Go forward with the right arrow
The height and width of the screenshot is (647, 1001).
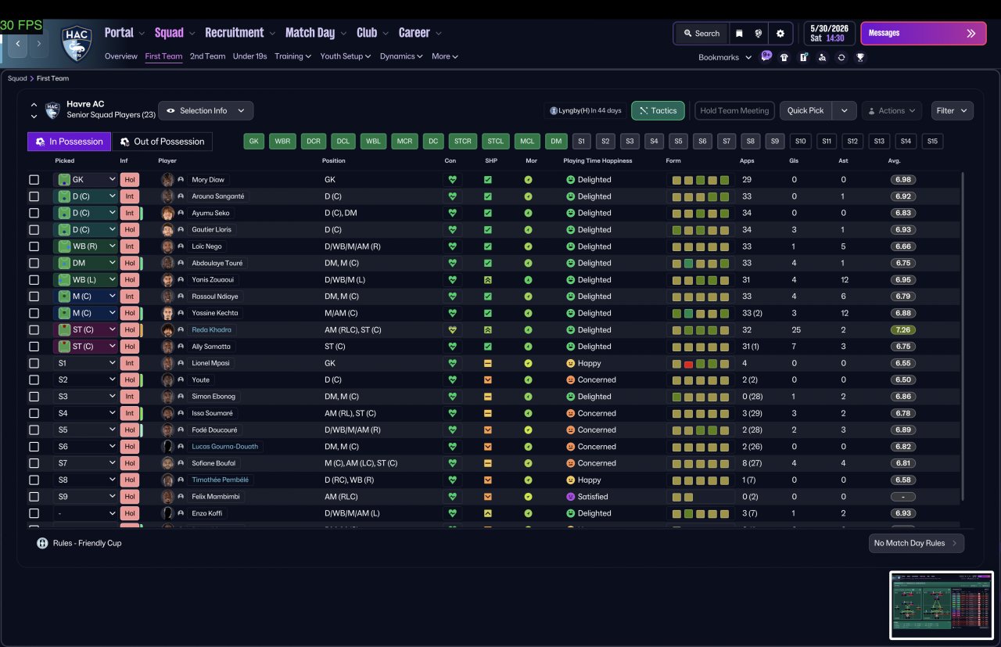click(x=38, y=44)
